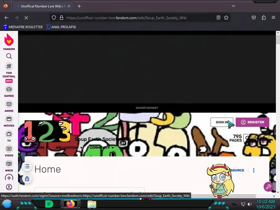The image size is (280, 210).
Task: Click the 795 PAGES counter
Action: coord(235,138)
